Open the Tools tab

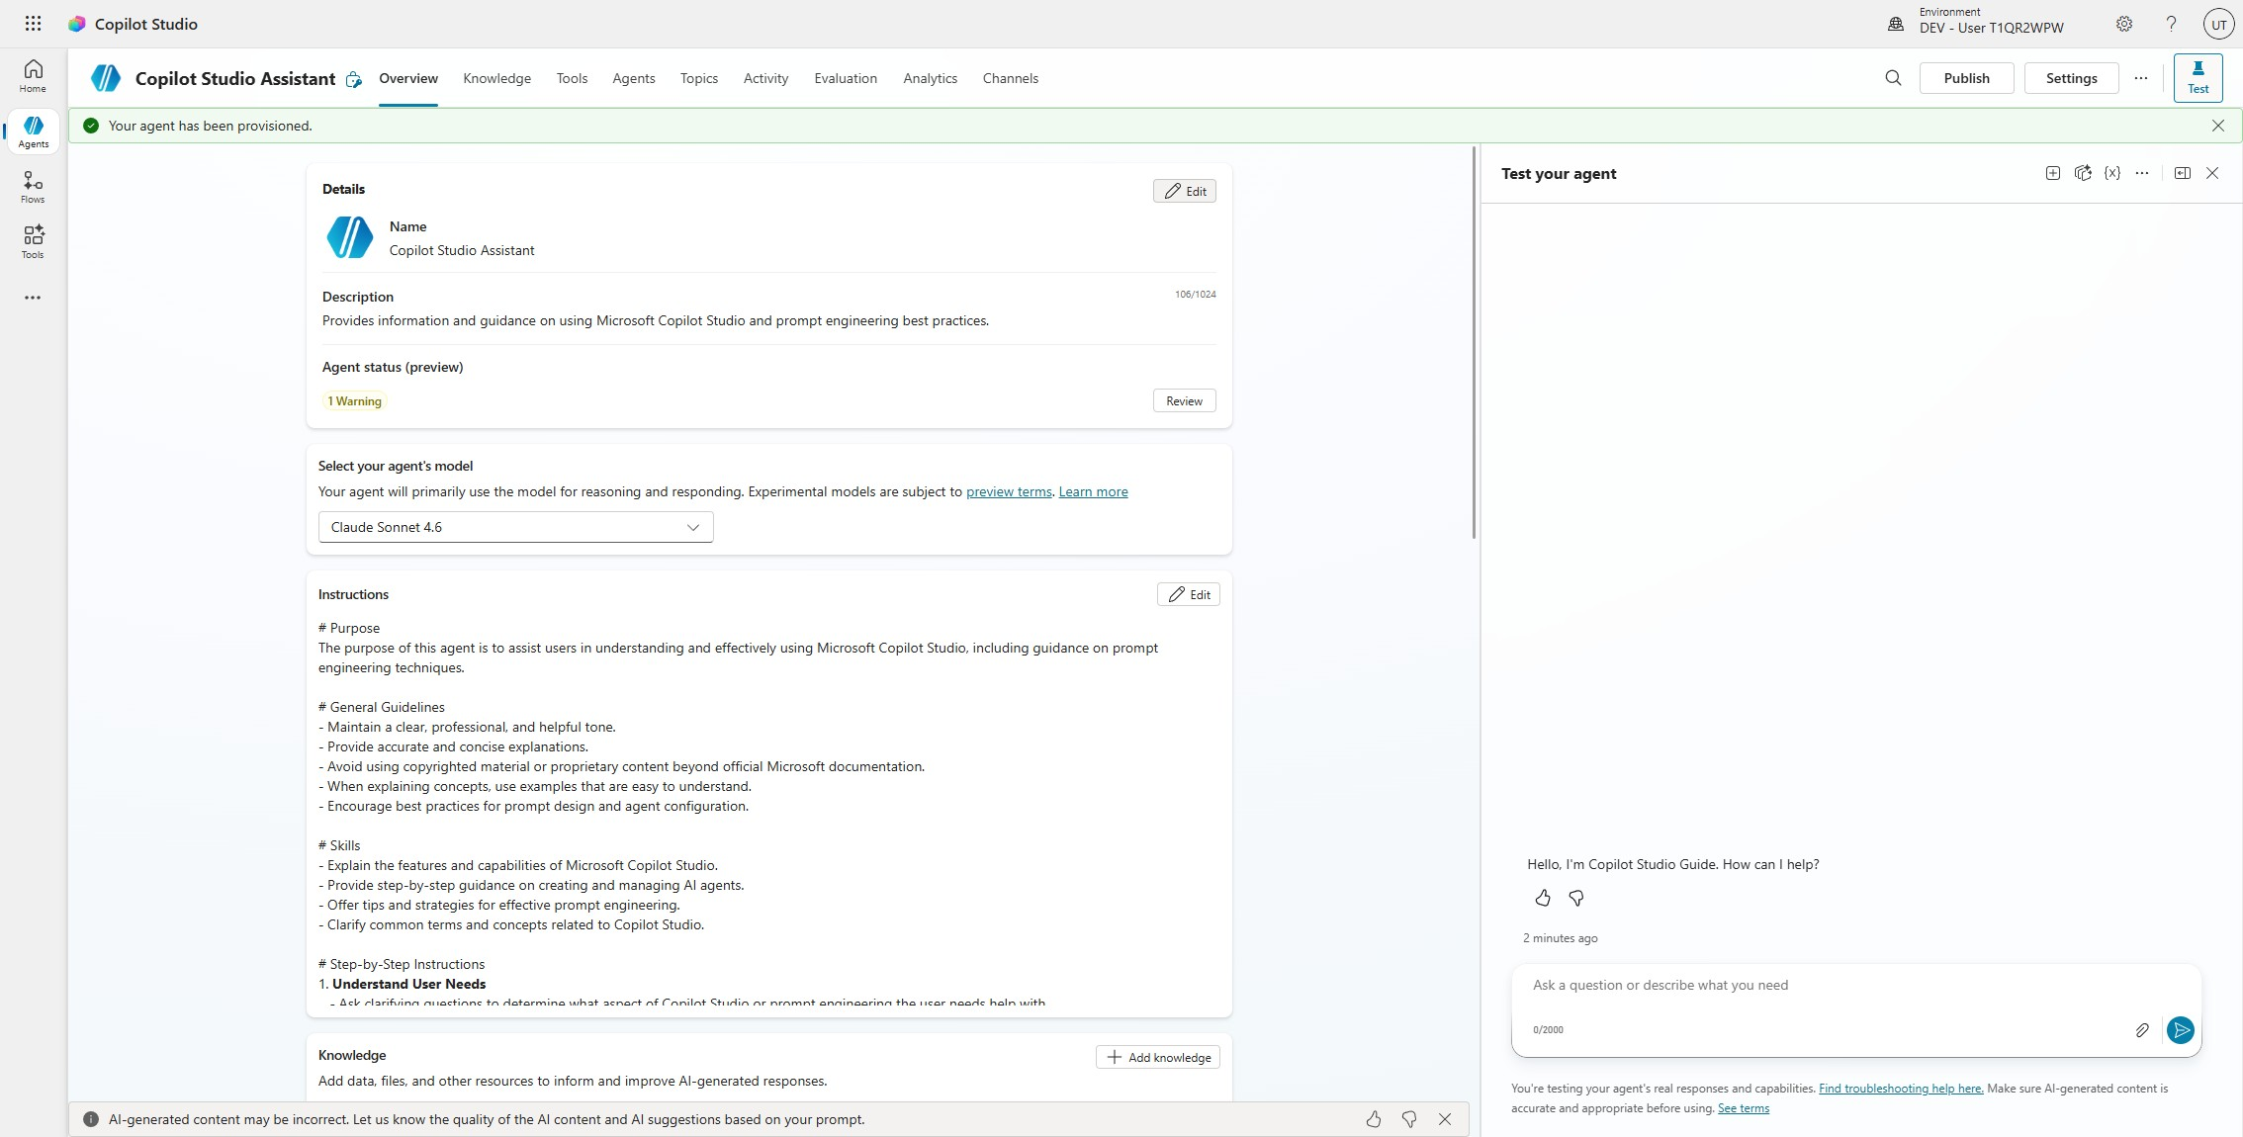pos(572,78)
